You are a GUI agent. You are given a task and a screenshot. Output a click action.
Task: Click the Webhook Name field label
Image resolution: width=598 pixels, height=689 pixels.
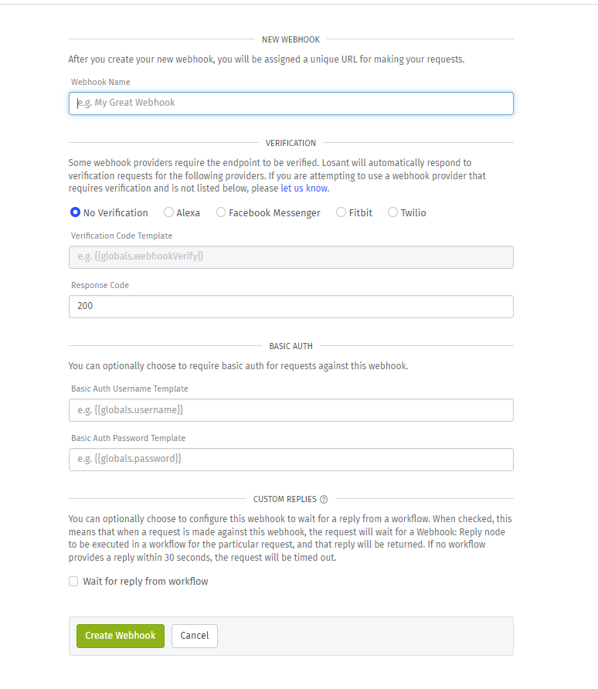coord(100,82)
